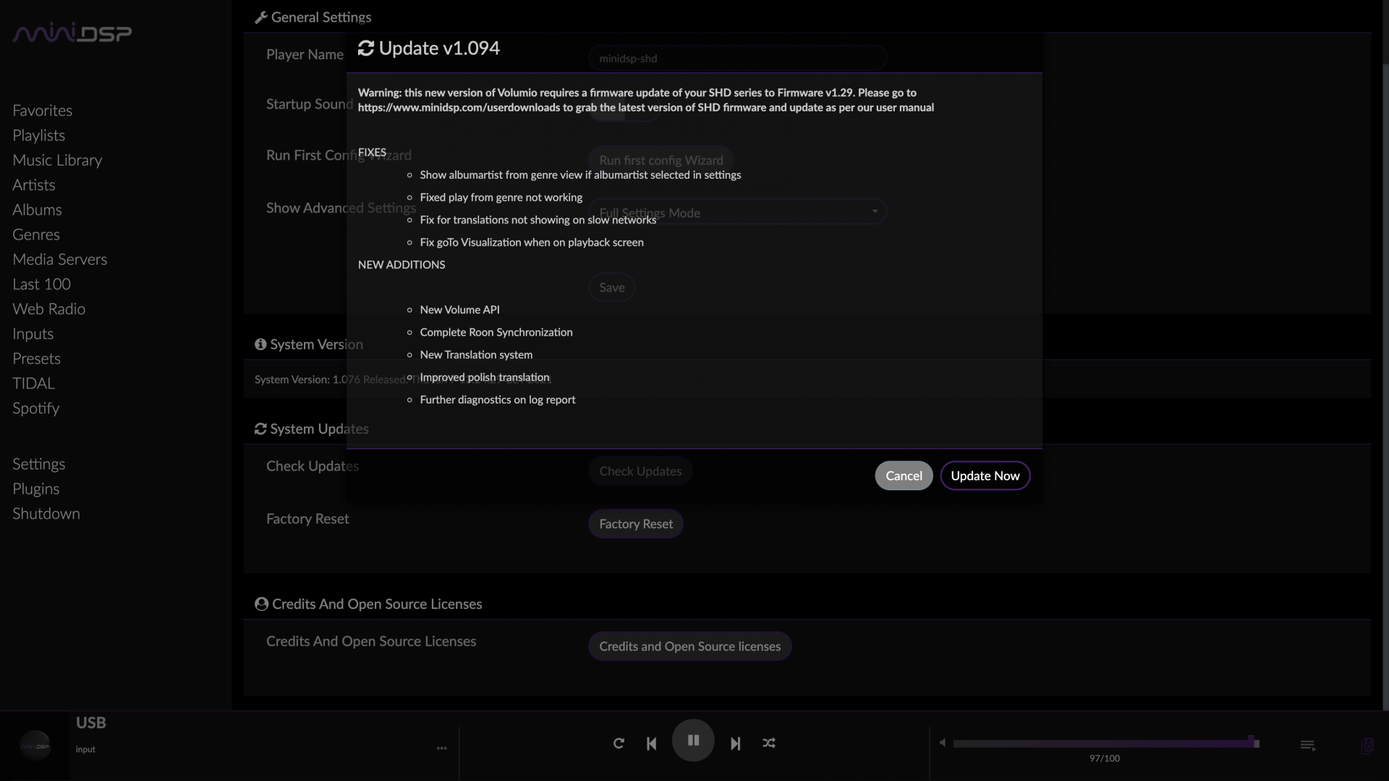The image size is (1389, 781).
Task: Expand the Full Settings Mode dropdown
Action: 736,213
